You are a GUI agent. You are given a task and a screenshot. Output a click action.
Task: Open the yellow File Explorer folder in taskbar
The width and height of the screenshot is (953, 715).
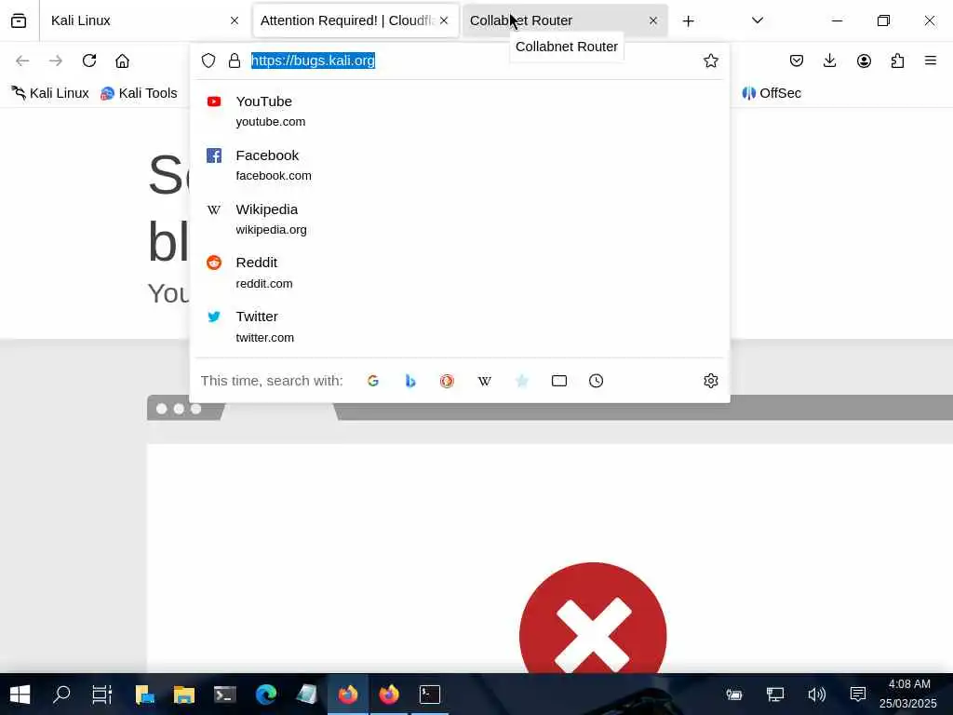click(183, 695)
